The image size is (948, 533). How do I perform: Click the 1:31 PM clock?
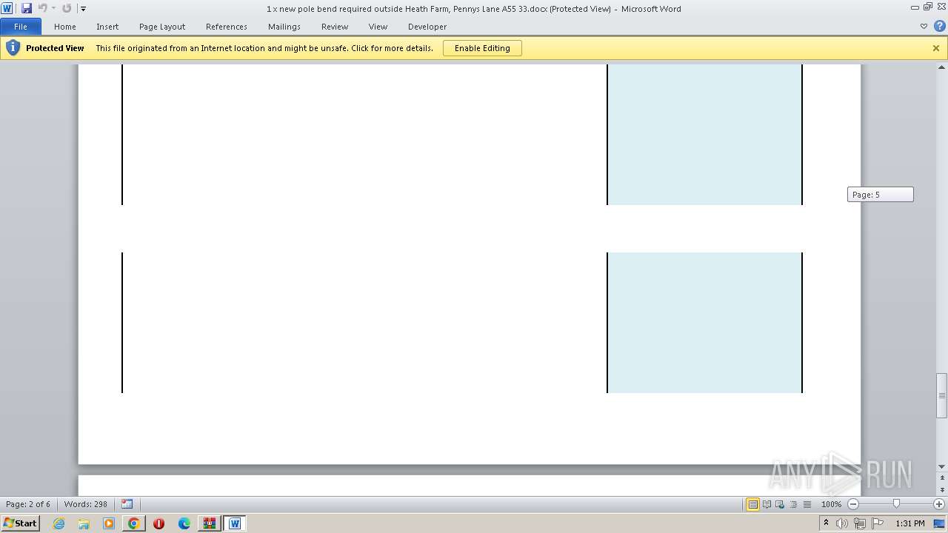click(x=910, y=523)
